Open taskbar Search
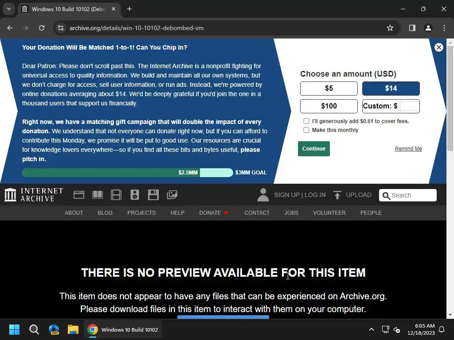This screenshot has width=454, height=340. pos(34,329)
